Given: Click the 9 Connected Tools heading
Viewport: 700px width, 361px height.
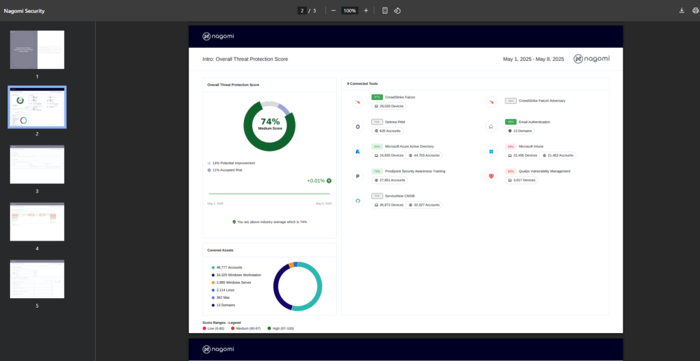Looking at the screenshot, I should point(362,84).
